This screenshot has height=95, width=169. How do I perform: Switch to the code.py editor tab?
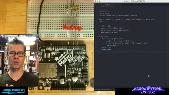click(108, 4)
